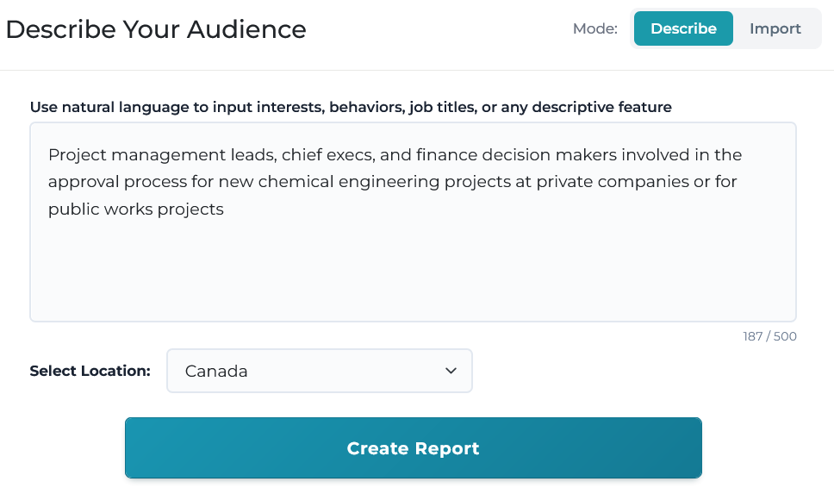Image resolution: width=834 pixels, height=494 pixels.
Task: Open the Select Location dropdown
Action: pyautogui.click(x=319, y=371)
